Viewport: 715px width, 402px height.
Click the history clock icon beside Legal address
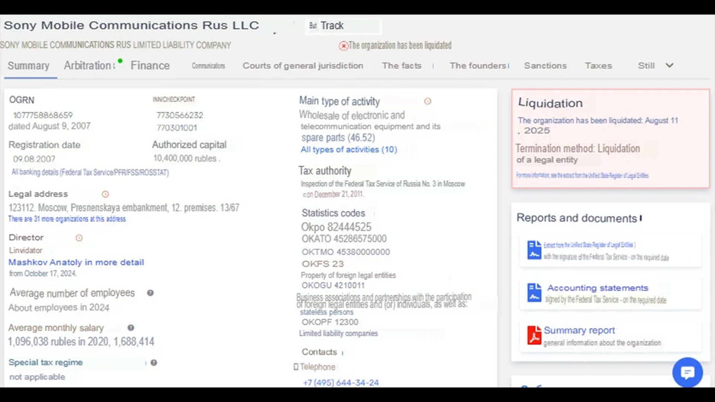[x=105, y=194]
